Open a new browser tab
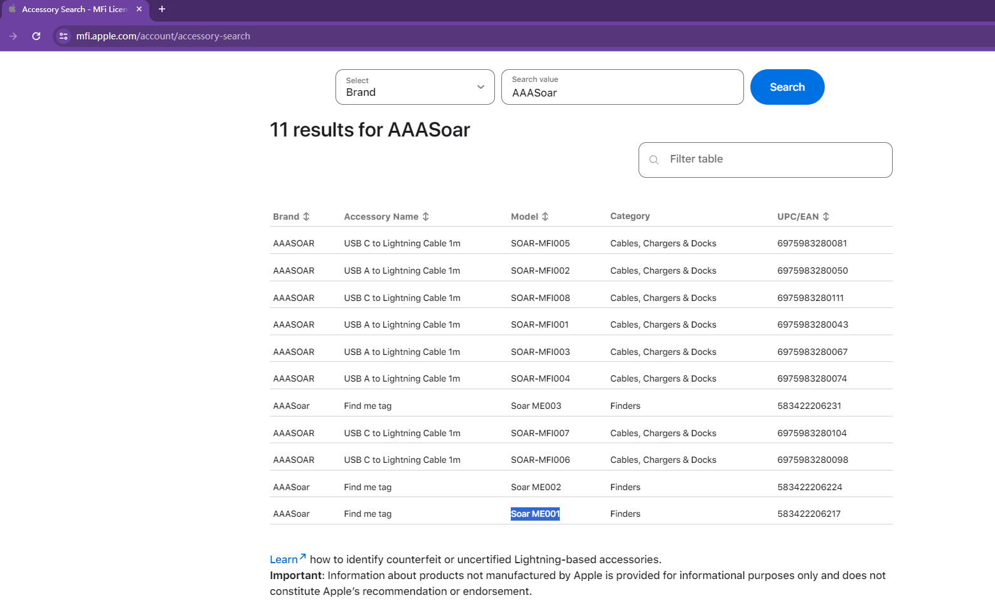 pyautogui.click(x=162, y=9)
